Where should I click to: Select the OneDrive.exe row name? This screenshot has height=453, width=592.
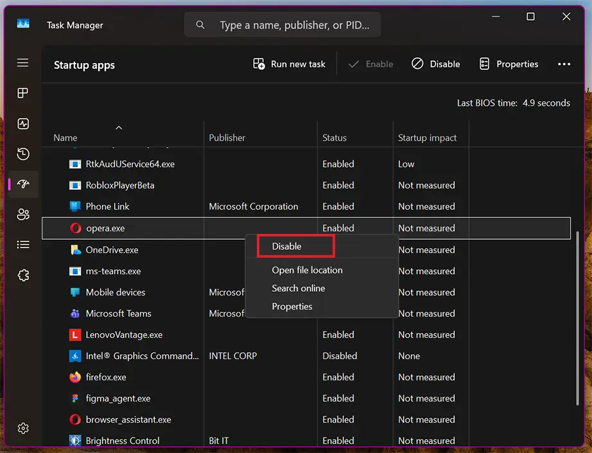pyautogui.click(x=112, y=250)
